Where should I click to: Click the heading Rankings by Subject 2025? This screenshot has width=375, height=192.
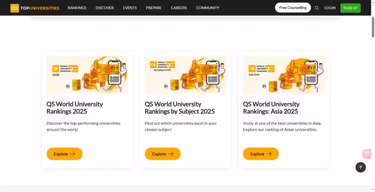coord(180,108)
